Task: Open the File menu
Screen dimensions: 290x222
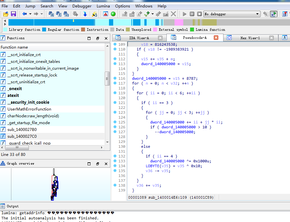Action: click(x=5, y=6)
